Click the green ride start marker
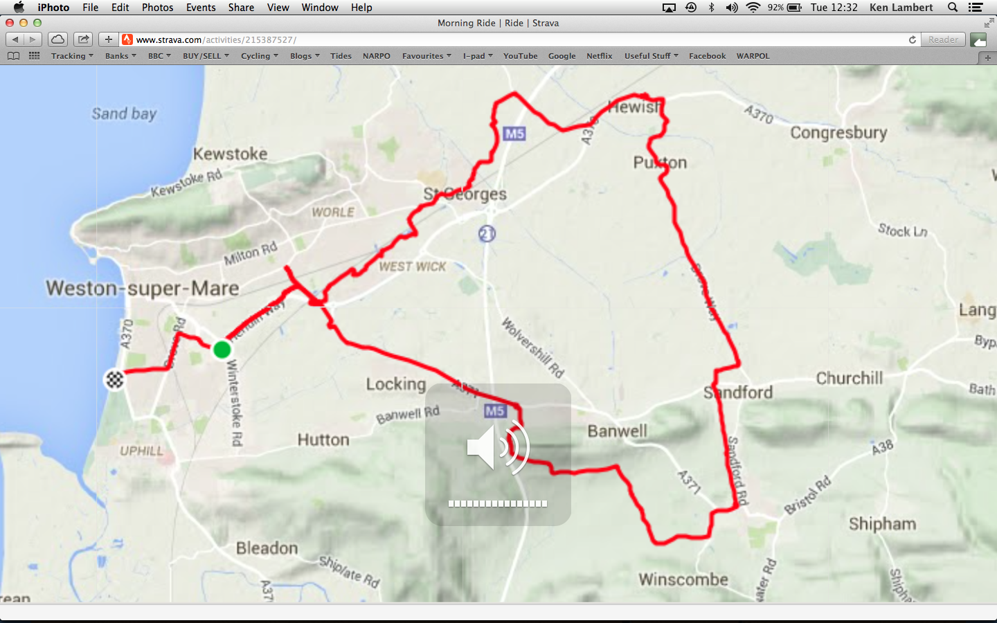Viewport: 997px width, 623px height. (x=222, y=349)
